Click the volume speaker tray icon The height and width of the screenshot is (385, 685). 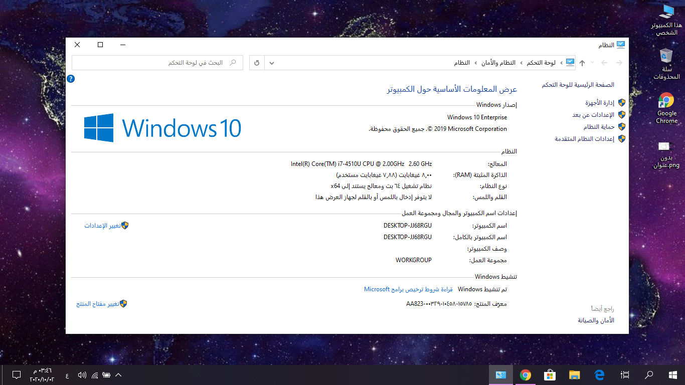pyautogui.click(x=82, y=375)
